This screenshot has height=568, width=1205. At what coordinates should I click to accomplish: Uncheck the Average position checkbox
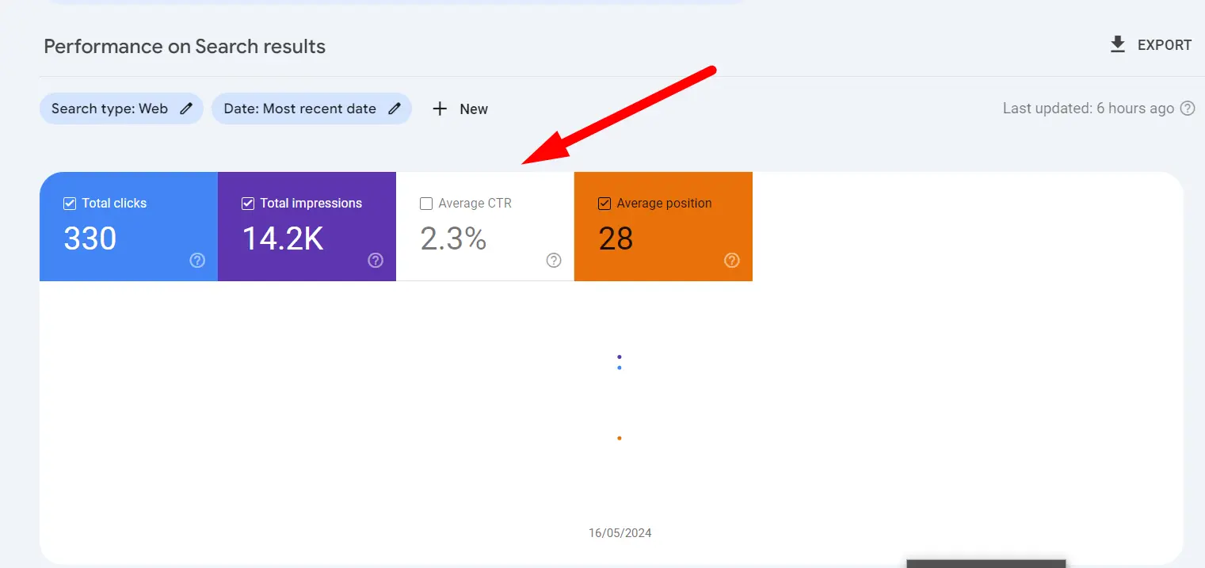604,204
